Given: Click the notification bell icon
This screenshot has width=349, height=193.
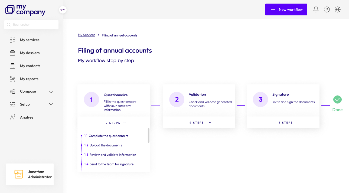Looking at the screenshot, I should pos(316,9).
